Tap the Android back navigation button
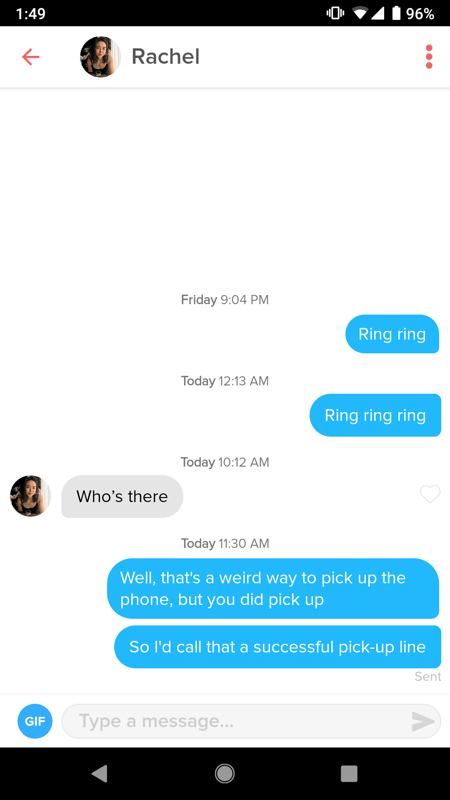 click(x=100, y=774)
